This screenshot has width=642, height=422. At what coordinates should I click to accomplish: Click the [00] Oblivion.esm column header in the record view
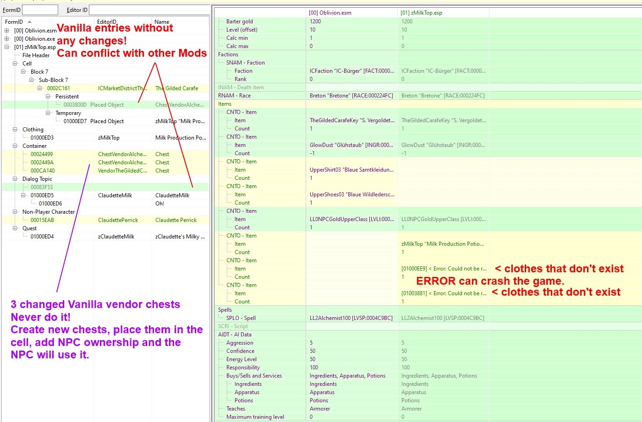(351, 13)
